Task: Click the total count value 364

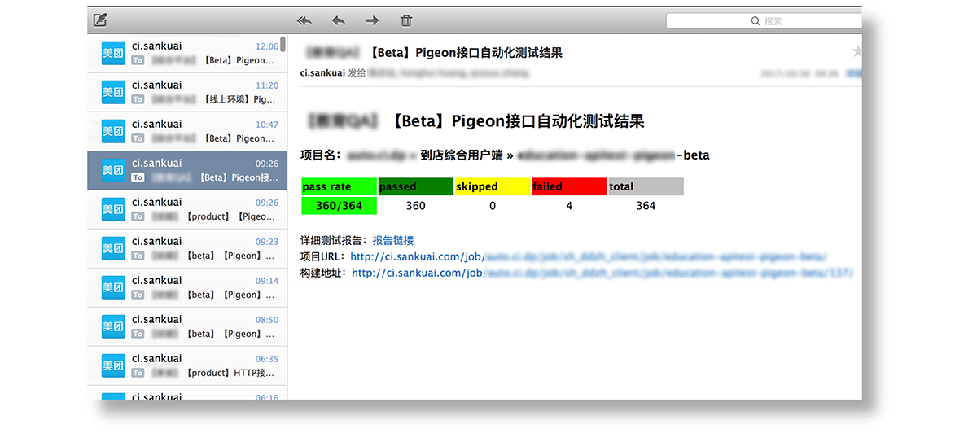Action: coord(646,206)
